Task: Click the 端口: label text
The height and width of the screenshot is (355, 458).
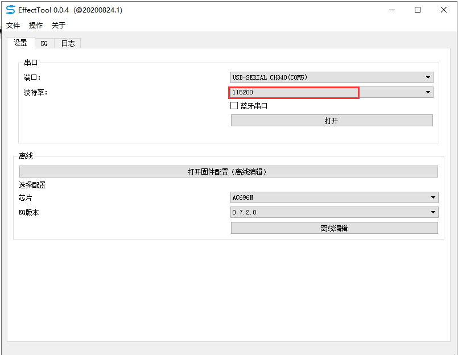Action: pyautogui.click(x=32, y=77)
